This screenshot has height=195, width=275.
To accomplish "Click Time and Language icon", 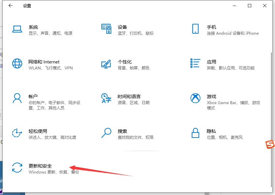I will (106, 98).
